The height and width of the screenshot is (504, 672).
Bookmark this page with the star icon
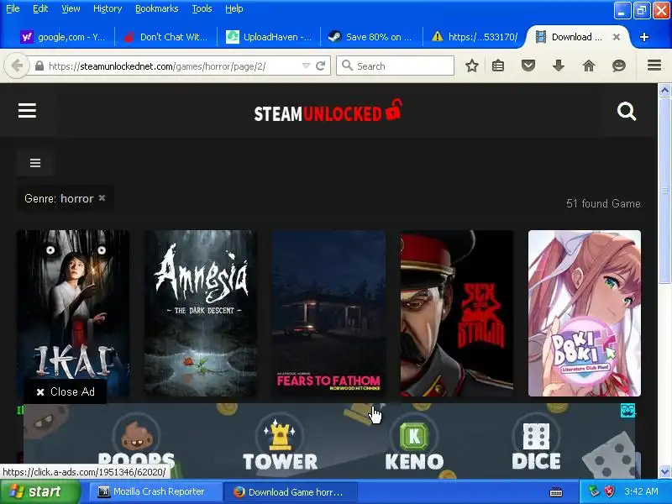472,66
